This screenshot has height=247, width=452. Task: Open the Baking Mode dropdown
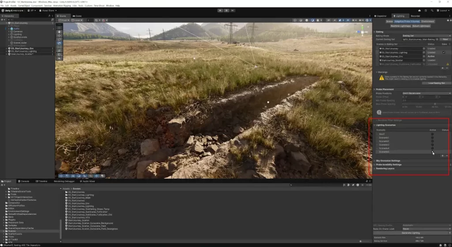point(426,36)
